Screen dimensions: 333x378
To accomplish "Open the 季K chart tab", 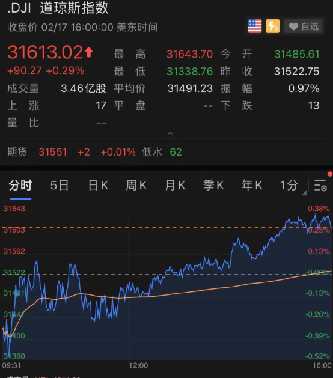I will coord(213,185).
